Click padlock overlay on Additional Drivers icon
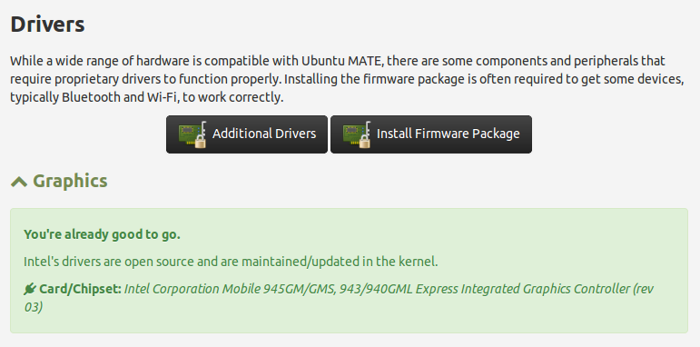This screenshot has width=700, height=347. (200, 143)
